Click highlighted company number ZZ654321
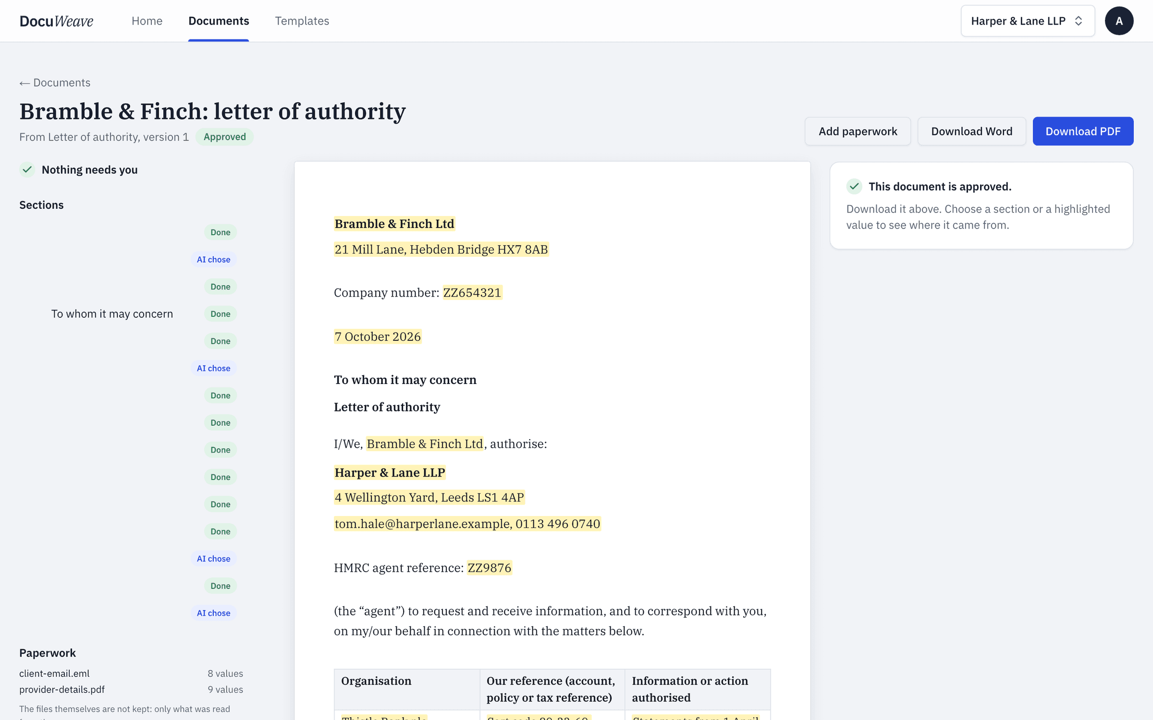Image resolution: width=1153 pixels, height=720 pixels. pyautogui.click(x=472, y=292)
